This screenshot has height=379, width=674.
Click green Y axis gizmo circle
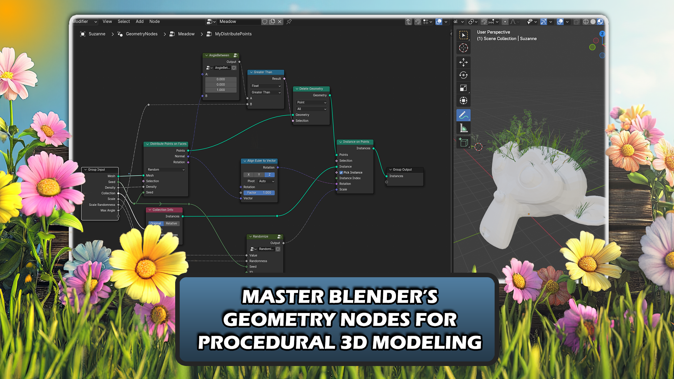click(592, 47)
